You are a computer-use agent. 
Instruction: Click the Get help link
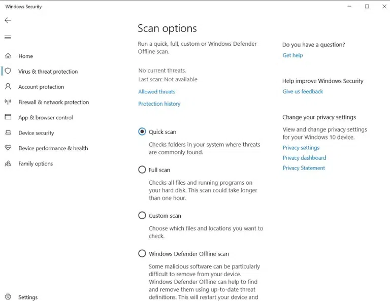point(292,55)
